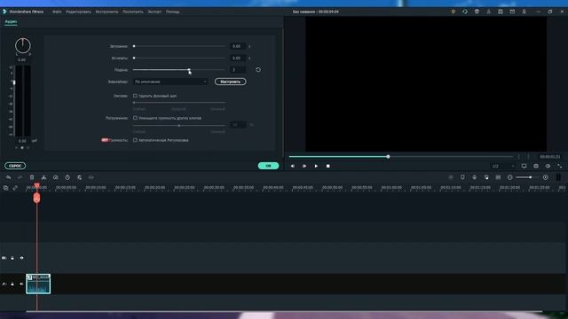Toggle the video track lock

pos(12,258)
